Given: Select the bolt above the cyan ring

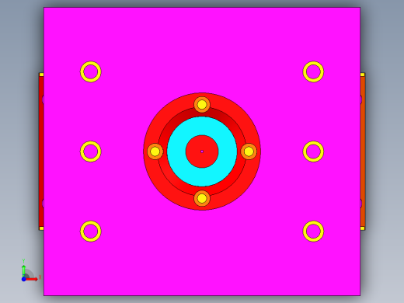Looking at the screenshot, I should [202, 105].
